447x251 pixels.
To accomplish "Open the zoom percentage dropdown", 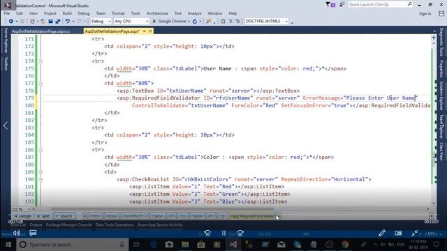I will 29,209.
